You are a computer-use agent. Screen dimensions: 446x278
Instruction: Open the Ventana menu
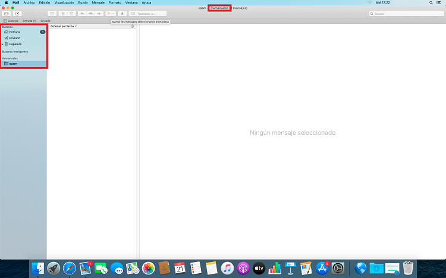tap(131, 2)
